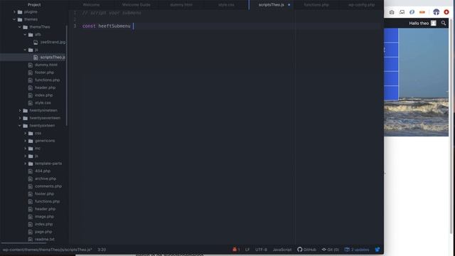The height and width of the screenshot is (256, 455).
Task: Expand the genericons folder
Action: tap(25, 141)
